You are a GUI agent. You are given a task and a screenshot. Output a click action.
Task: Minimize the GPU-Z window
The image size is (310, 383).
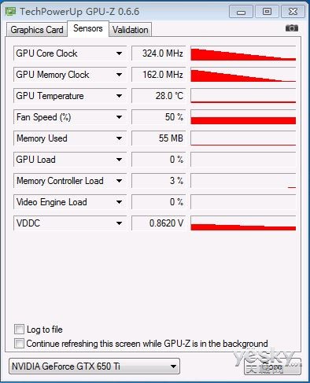tap(241, 12)
